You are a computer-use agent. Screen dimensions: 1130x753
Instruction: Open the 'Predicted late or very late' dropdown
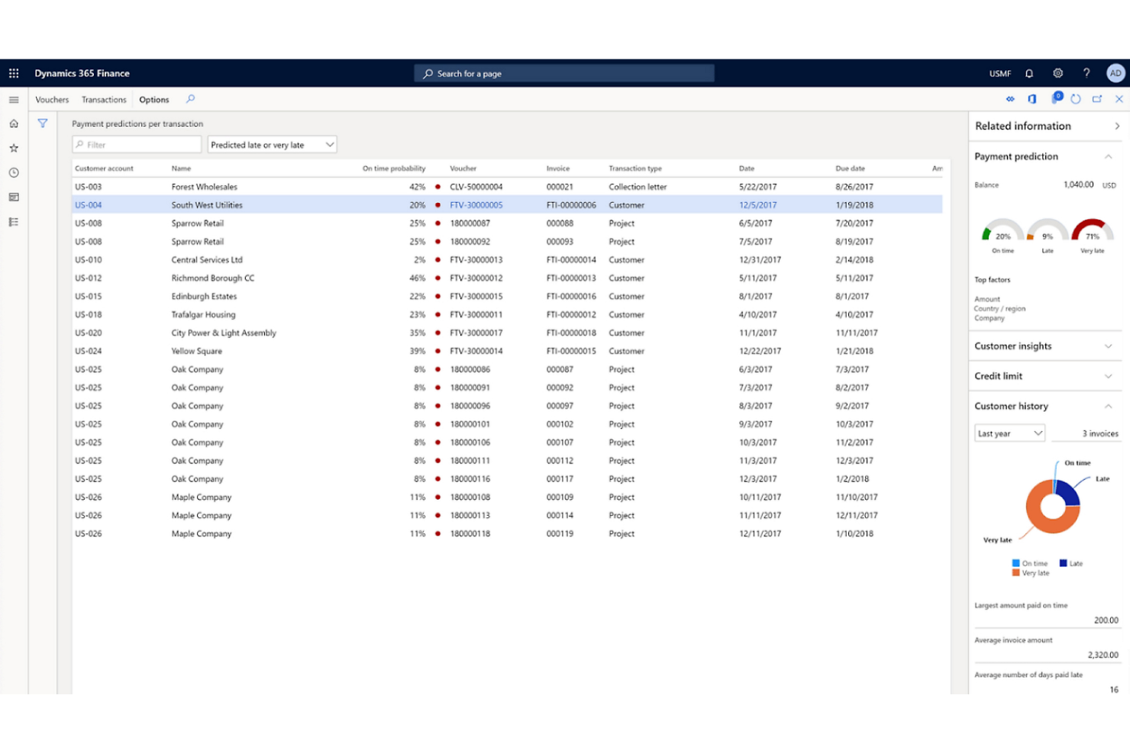271,144
